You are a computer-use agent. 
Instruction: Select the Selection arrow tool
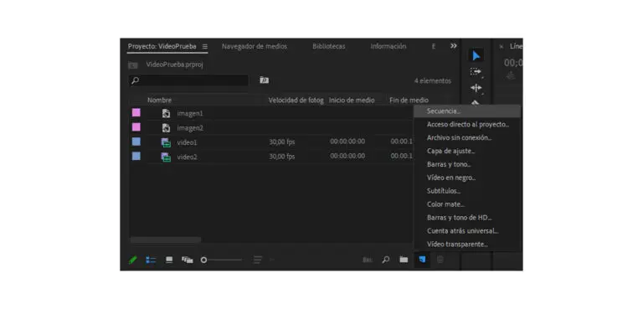(x=476, y=56)
